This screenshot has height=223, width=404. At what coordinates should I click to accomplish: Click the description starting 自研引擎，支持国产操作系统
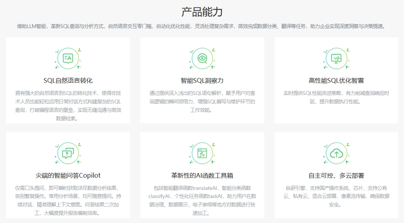point(336,196)
